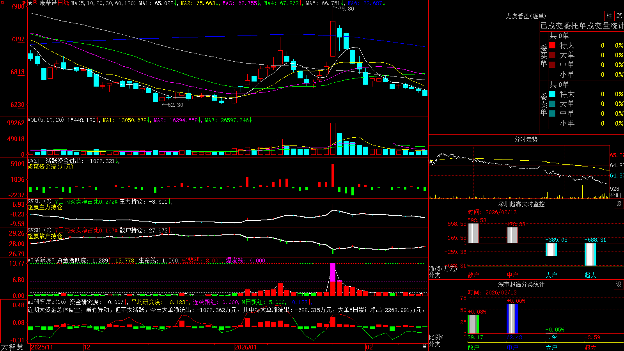Click the green 散户 39.17 bar in 分类统计
The width and height of the screenshot is (624, 351).
(x=473, y=324)
